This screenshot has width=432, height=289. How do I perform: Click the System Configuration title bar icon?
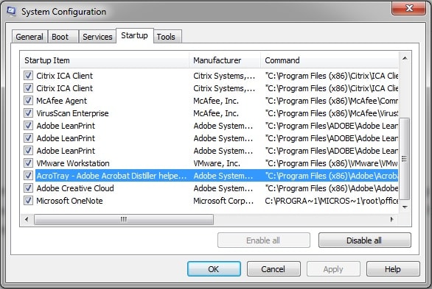pos(11,11)
